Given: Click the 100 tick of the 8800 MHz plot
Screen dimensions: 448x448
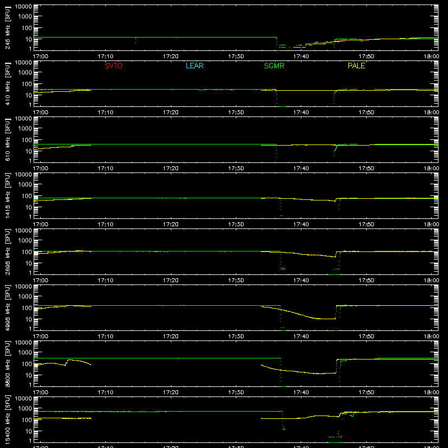Looking at the screenshot, I should (27, 363).
